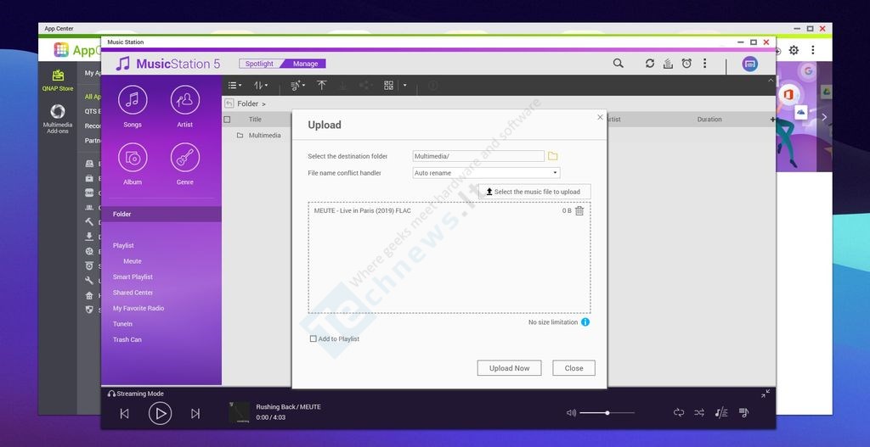Close the Upload dialog with X
The width and height of the screenshot is (870, 447).
600,117
